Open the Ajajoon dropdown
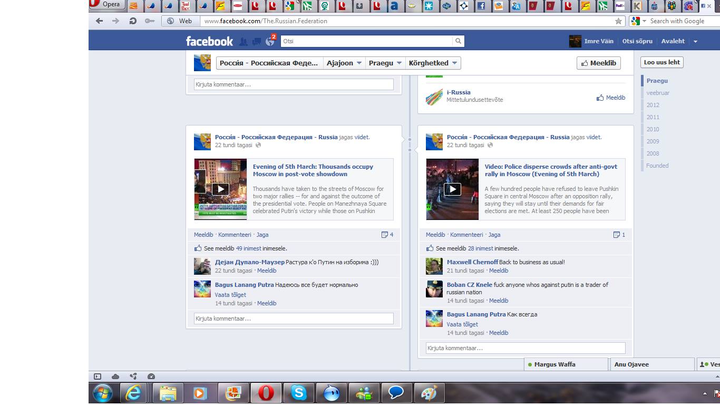 point(344,63)
